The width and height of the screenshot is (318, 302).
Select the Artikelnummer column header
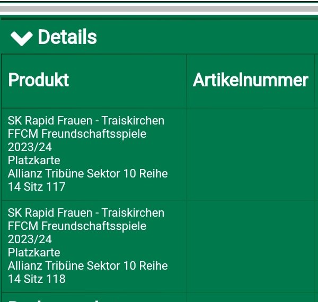250,80
